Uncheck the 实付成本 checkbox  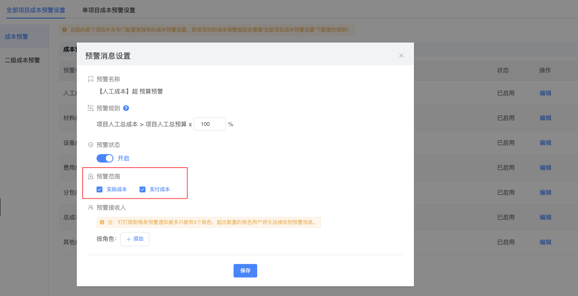coord(142,189)
